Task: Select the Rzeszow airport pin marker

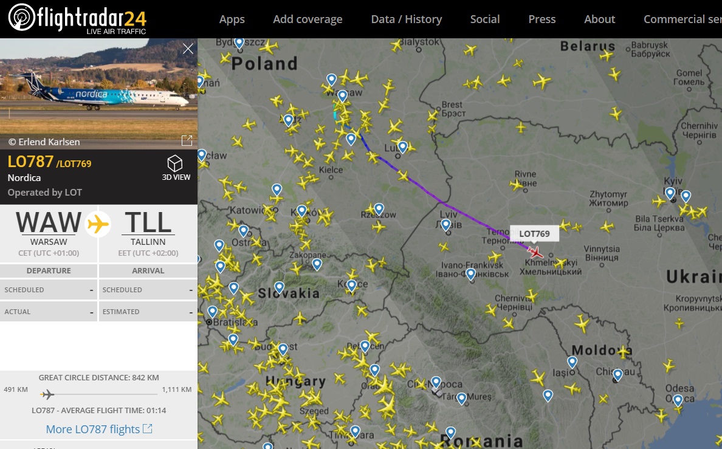Action: coord(379,209)
